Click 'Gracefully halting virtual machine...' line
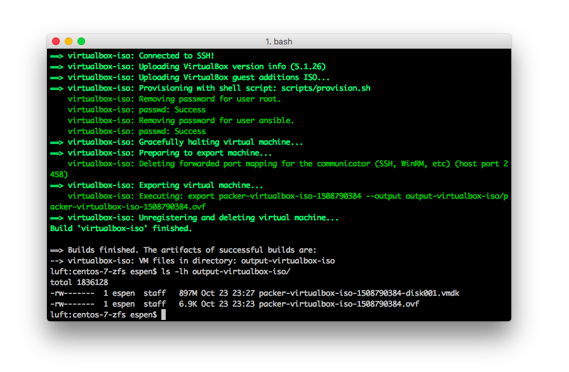Image resolution: width=569 pixels, height=372 pixels. coord(177,142)
